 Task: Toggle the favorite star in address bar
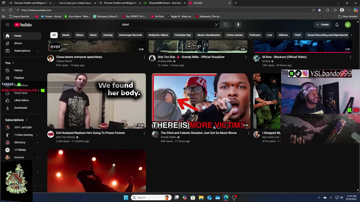pos(319,10)
